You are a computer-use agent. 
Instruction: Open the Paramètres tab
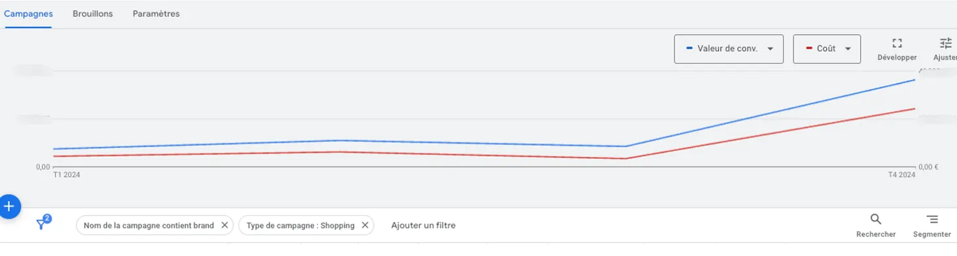pos(156,14)
